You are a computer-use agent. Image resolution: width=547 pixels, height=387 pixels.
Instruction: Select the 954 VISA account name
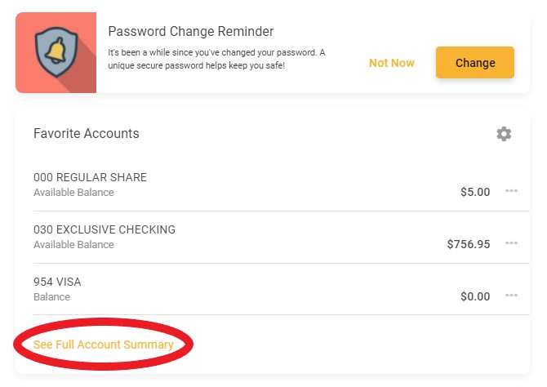click(57, 282)
